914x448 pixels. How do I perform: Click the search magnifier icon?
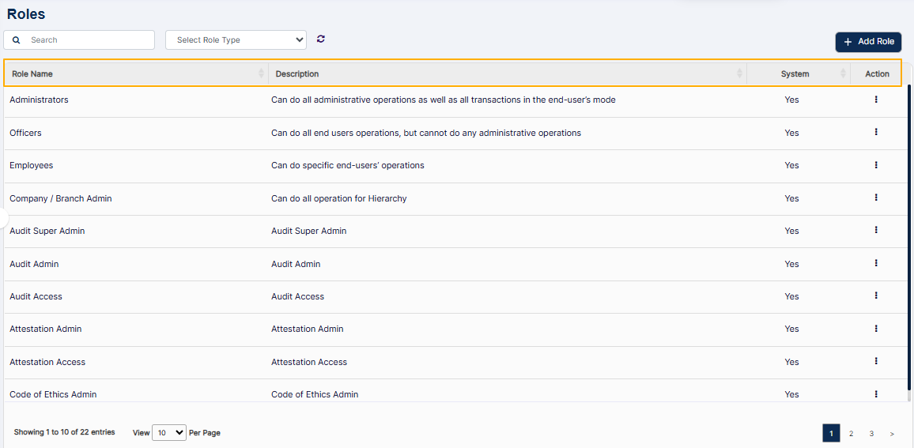(x=17, y=40)
